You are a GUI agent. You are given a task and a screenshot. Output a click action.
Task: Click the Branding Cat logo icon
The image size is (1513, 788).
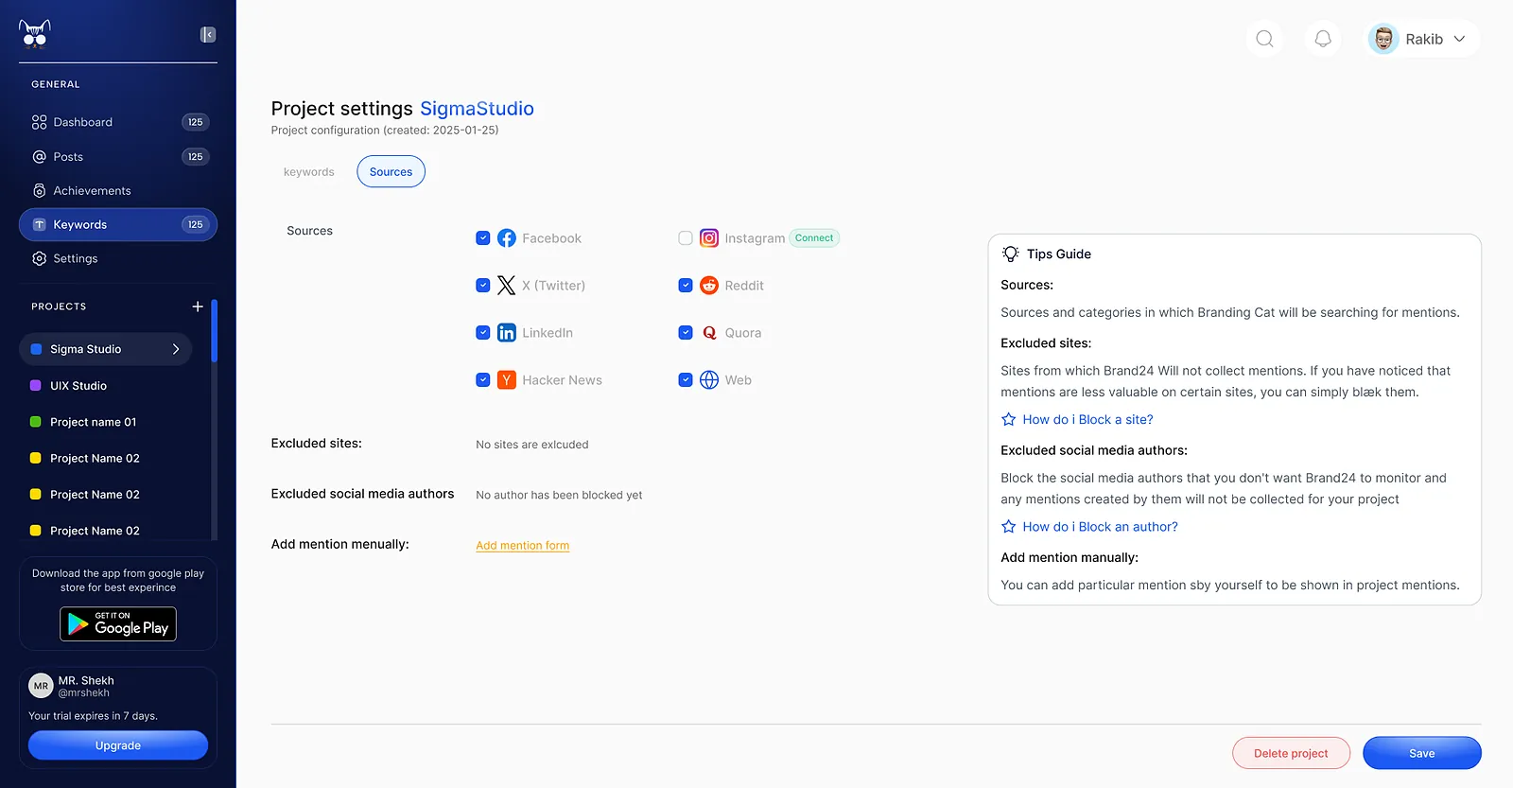point(35,33)
